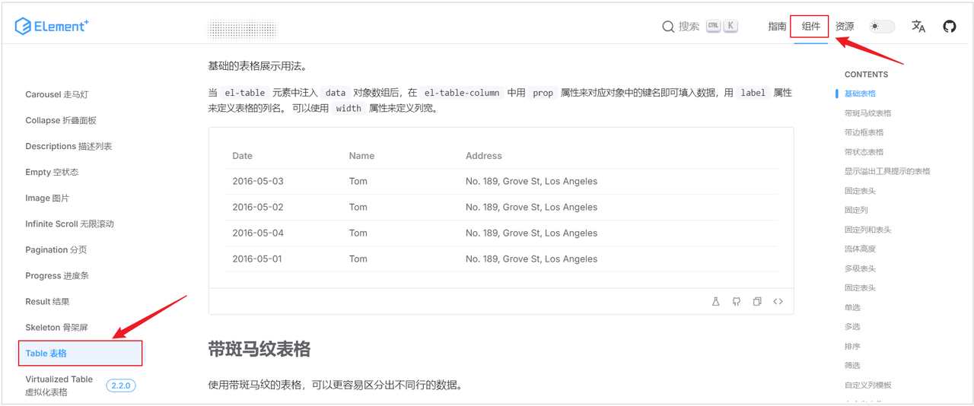Open Virtualized Table 虚拟化表格 page
This screenshot has width=974, height=406.
coord(59,385)
